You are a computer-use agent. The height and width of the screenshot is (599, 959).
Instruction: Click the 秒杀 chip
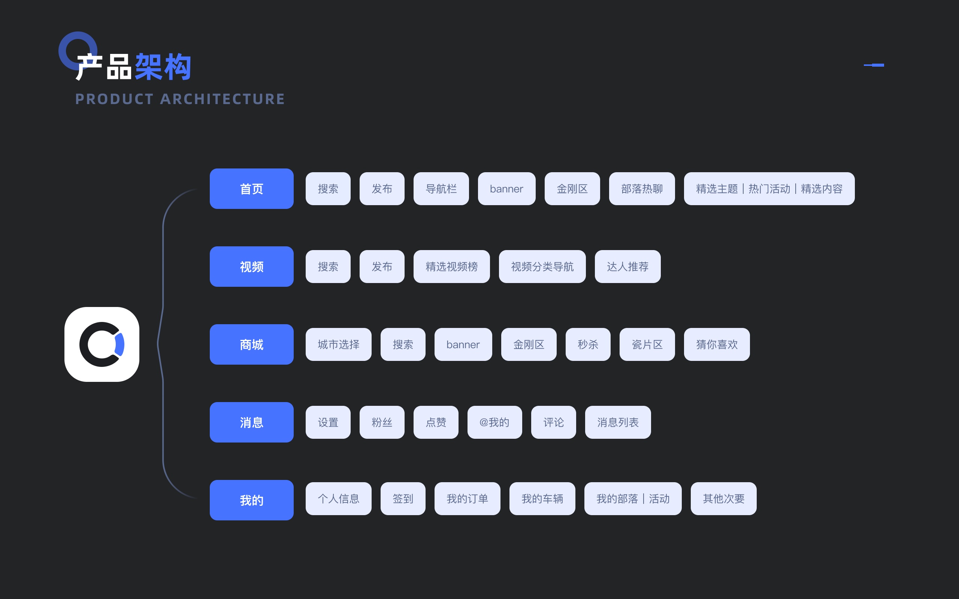pyautogui.click(x=588, y=344)
